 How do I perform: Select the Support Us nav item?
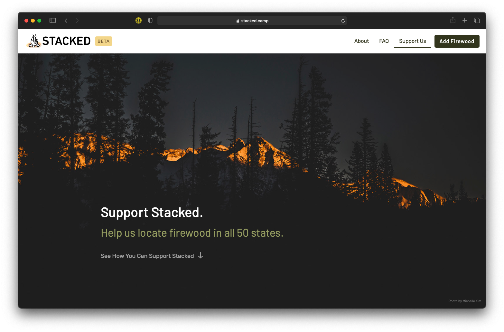(x=412, y=41)
